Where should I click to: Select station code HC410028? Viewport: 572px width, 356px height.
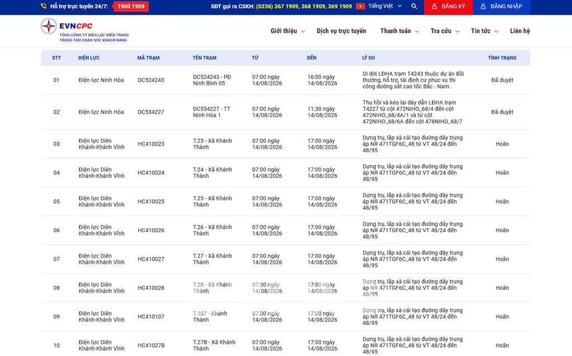pyautogui.click(x=151, y=288)
